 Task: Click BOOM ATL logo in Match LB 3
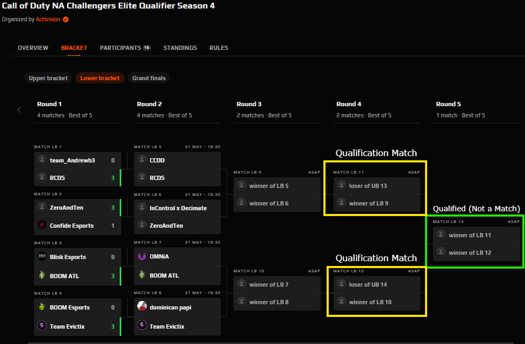(42, 275)
